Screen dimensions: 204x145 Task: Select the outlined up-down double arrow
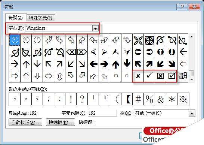coord(59,76)
